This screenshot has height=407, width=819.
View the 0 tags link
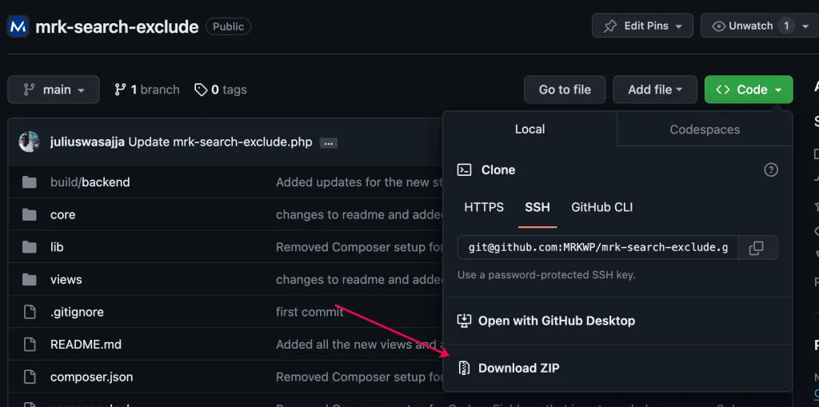[221, 90]
